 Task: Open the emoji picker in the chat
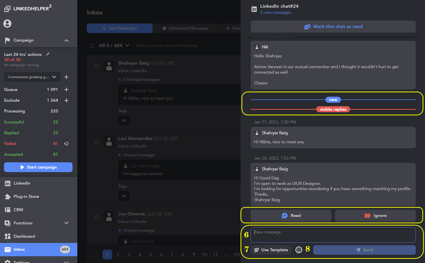[299, 250]
